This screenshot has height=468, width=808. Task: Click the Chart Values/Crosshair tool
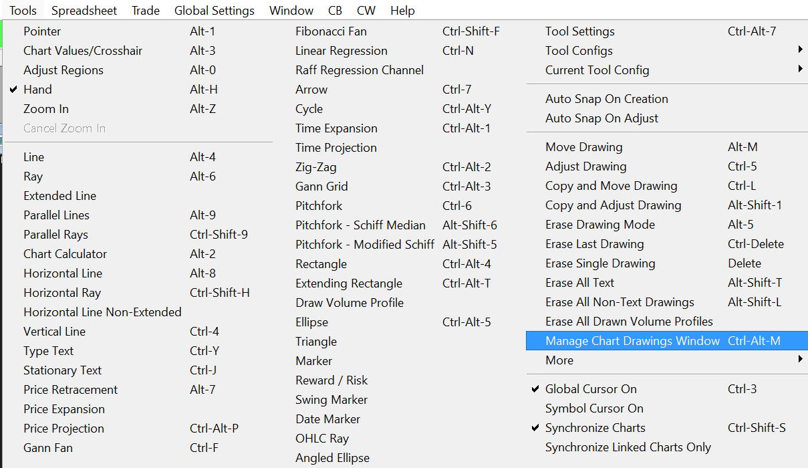coord(83,51)
